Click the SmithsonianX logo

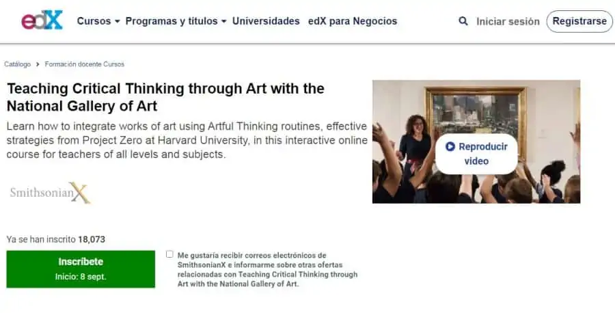50,193
